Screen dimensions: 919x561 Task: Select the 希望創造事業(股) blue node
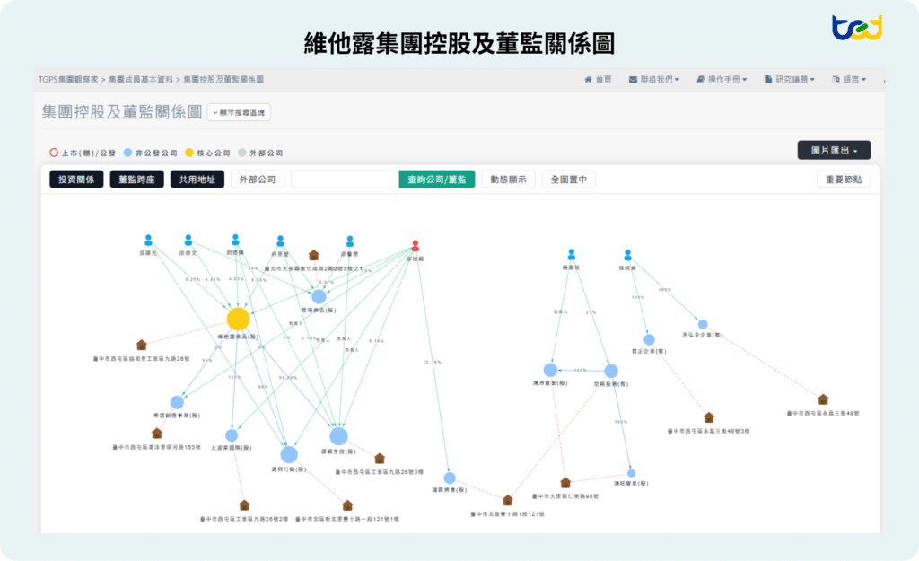tap(177, 402)
